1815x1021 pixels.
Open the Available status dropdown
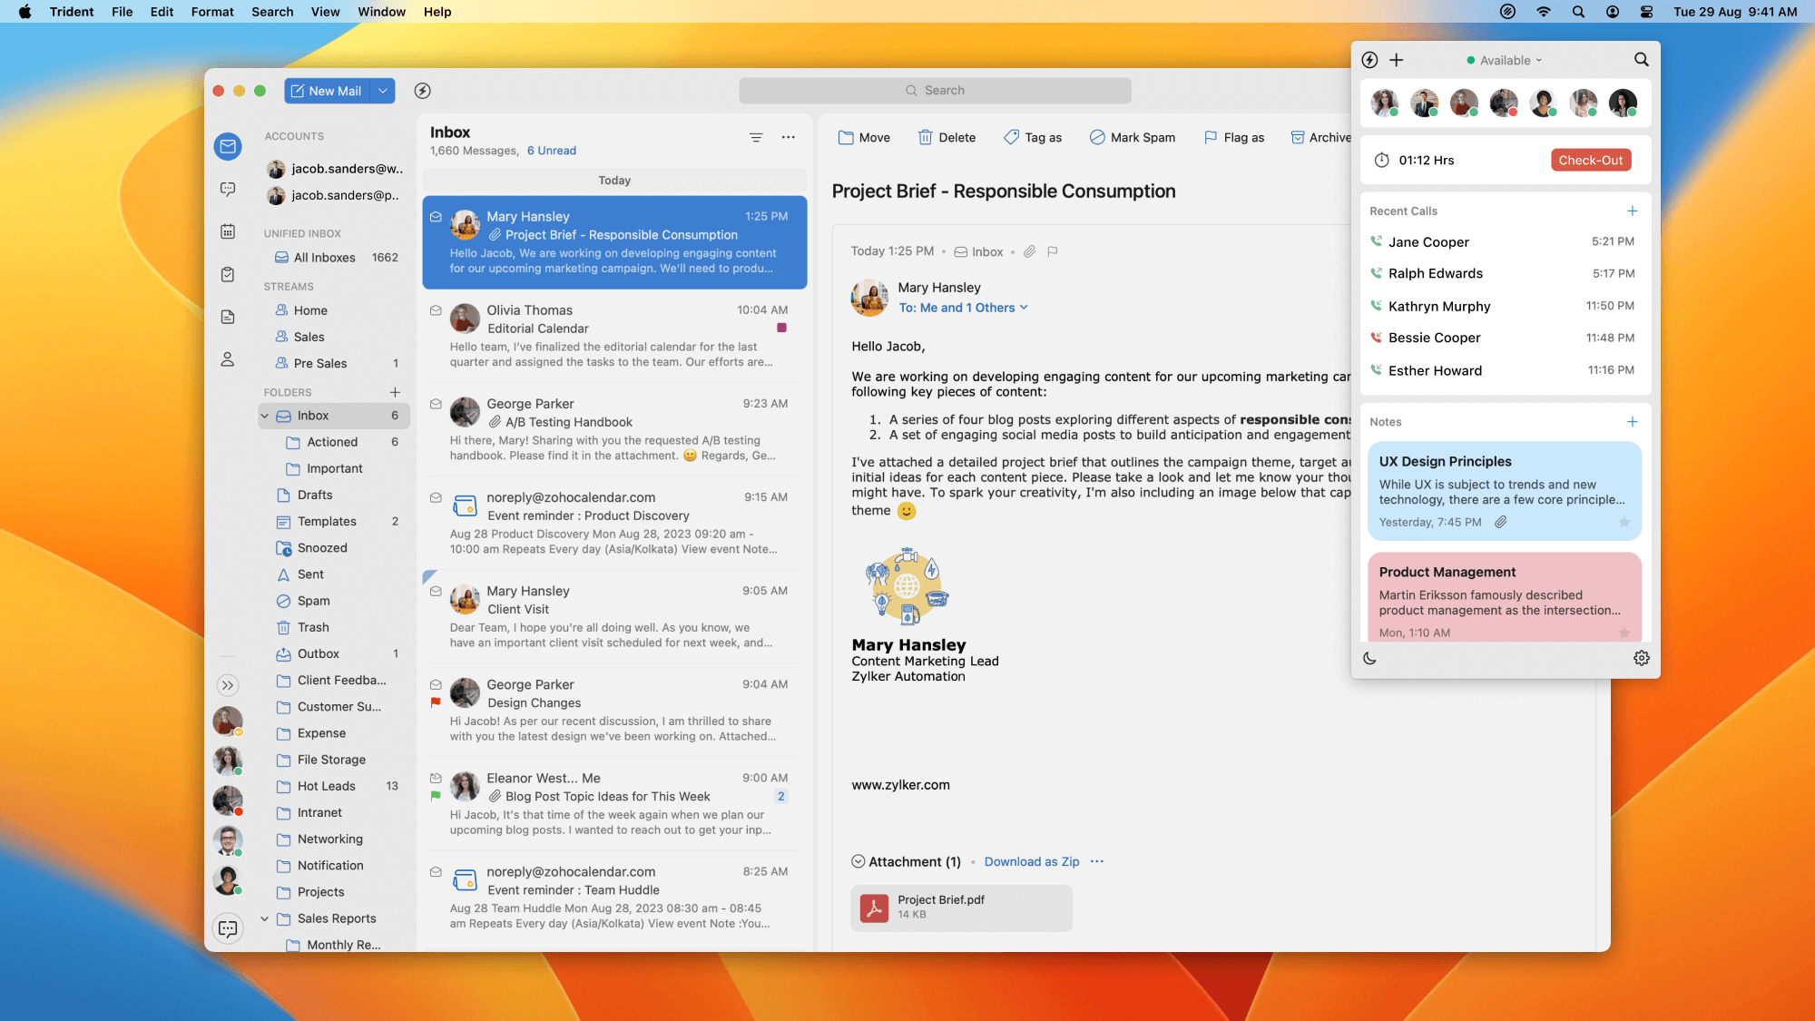point(1505,60)
